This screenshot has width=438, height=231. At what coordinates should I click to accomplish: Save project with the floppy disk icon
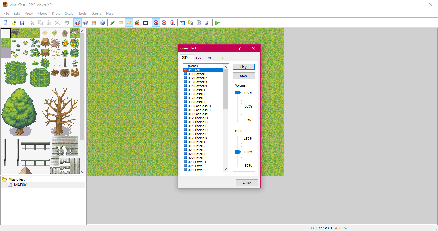coord(22,23)
